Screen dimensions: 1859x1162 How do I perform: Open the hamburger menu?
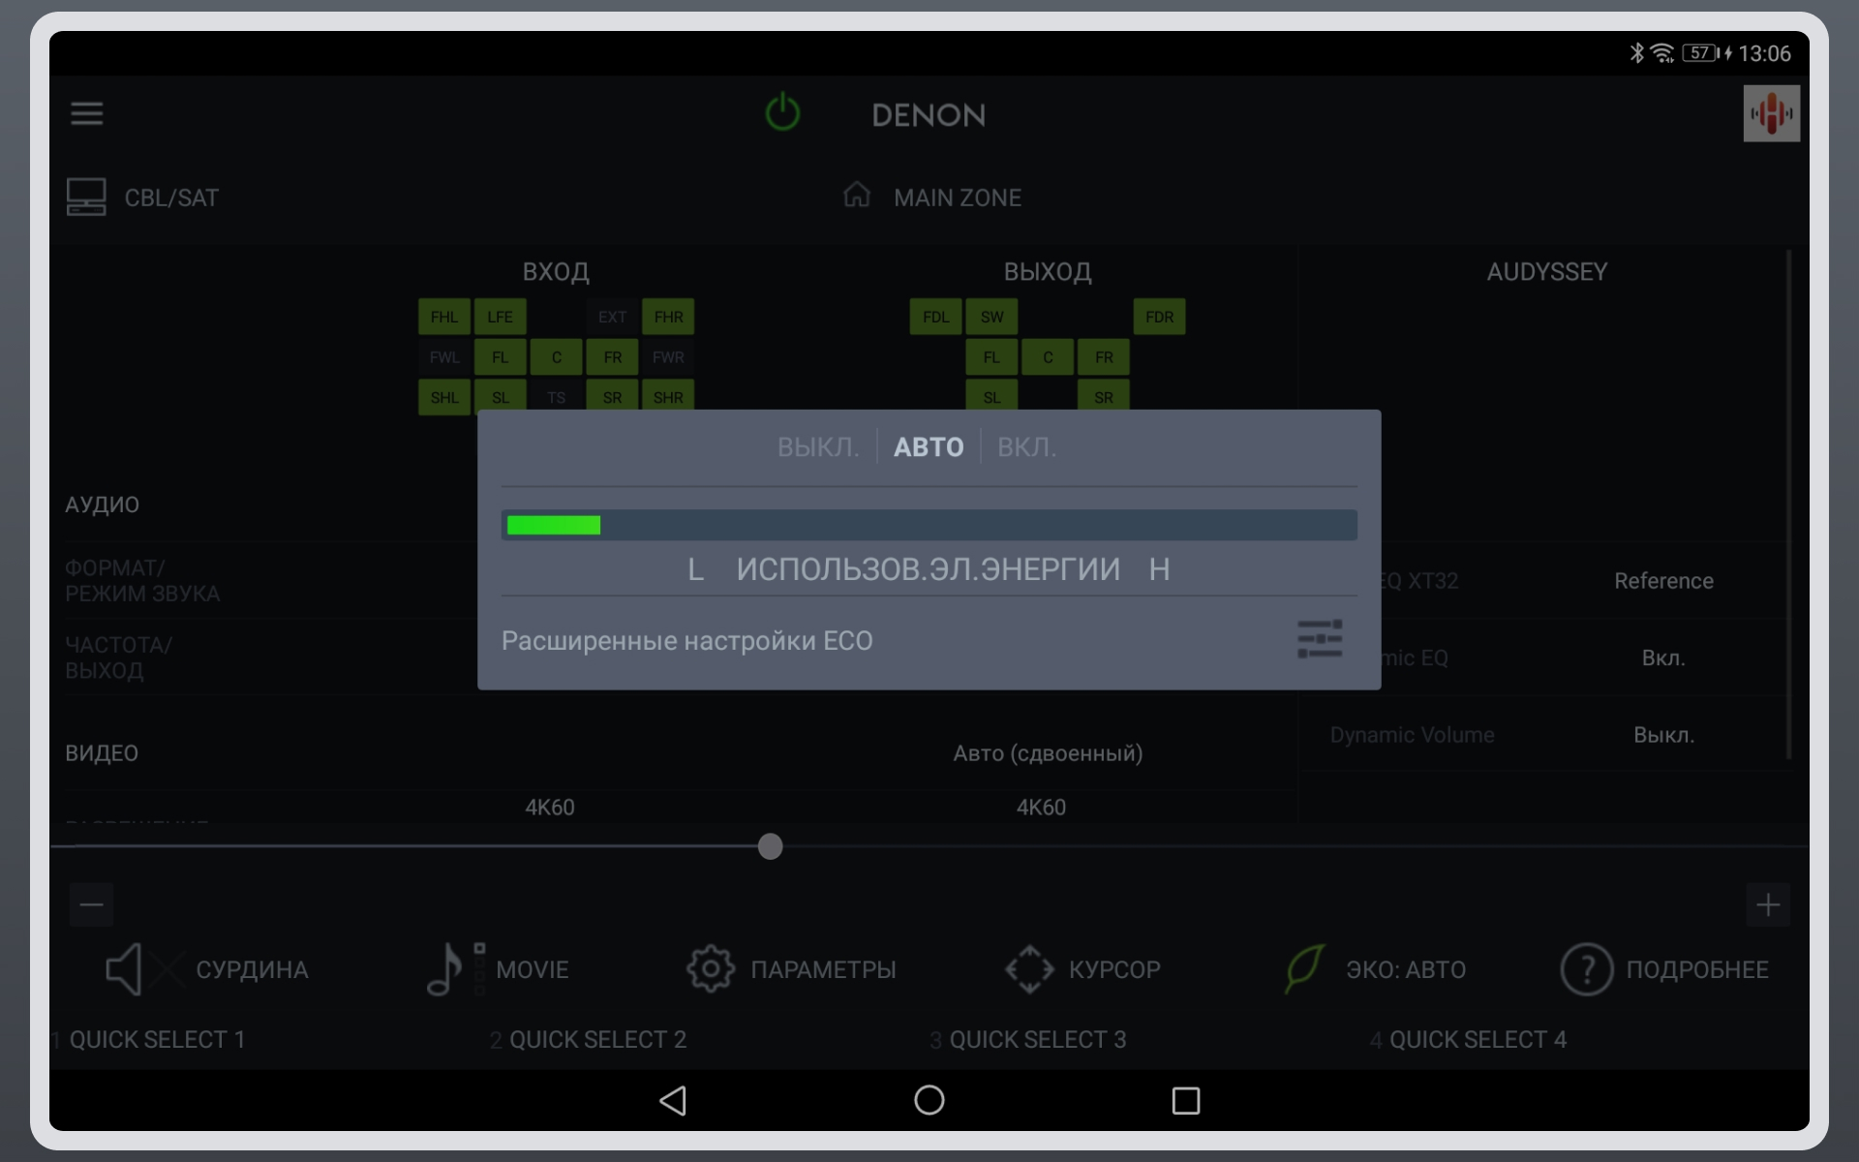[x=86, y=113]
